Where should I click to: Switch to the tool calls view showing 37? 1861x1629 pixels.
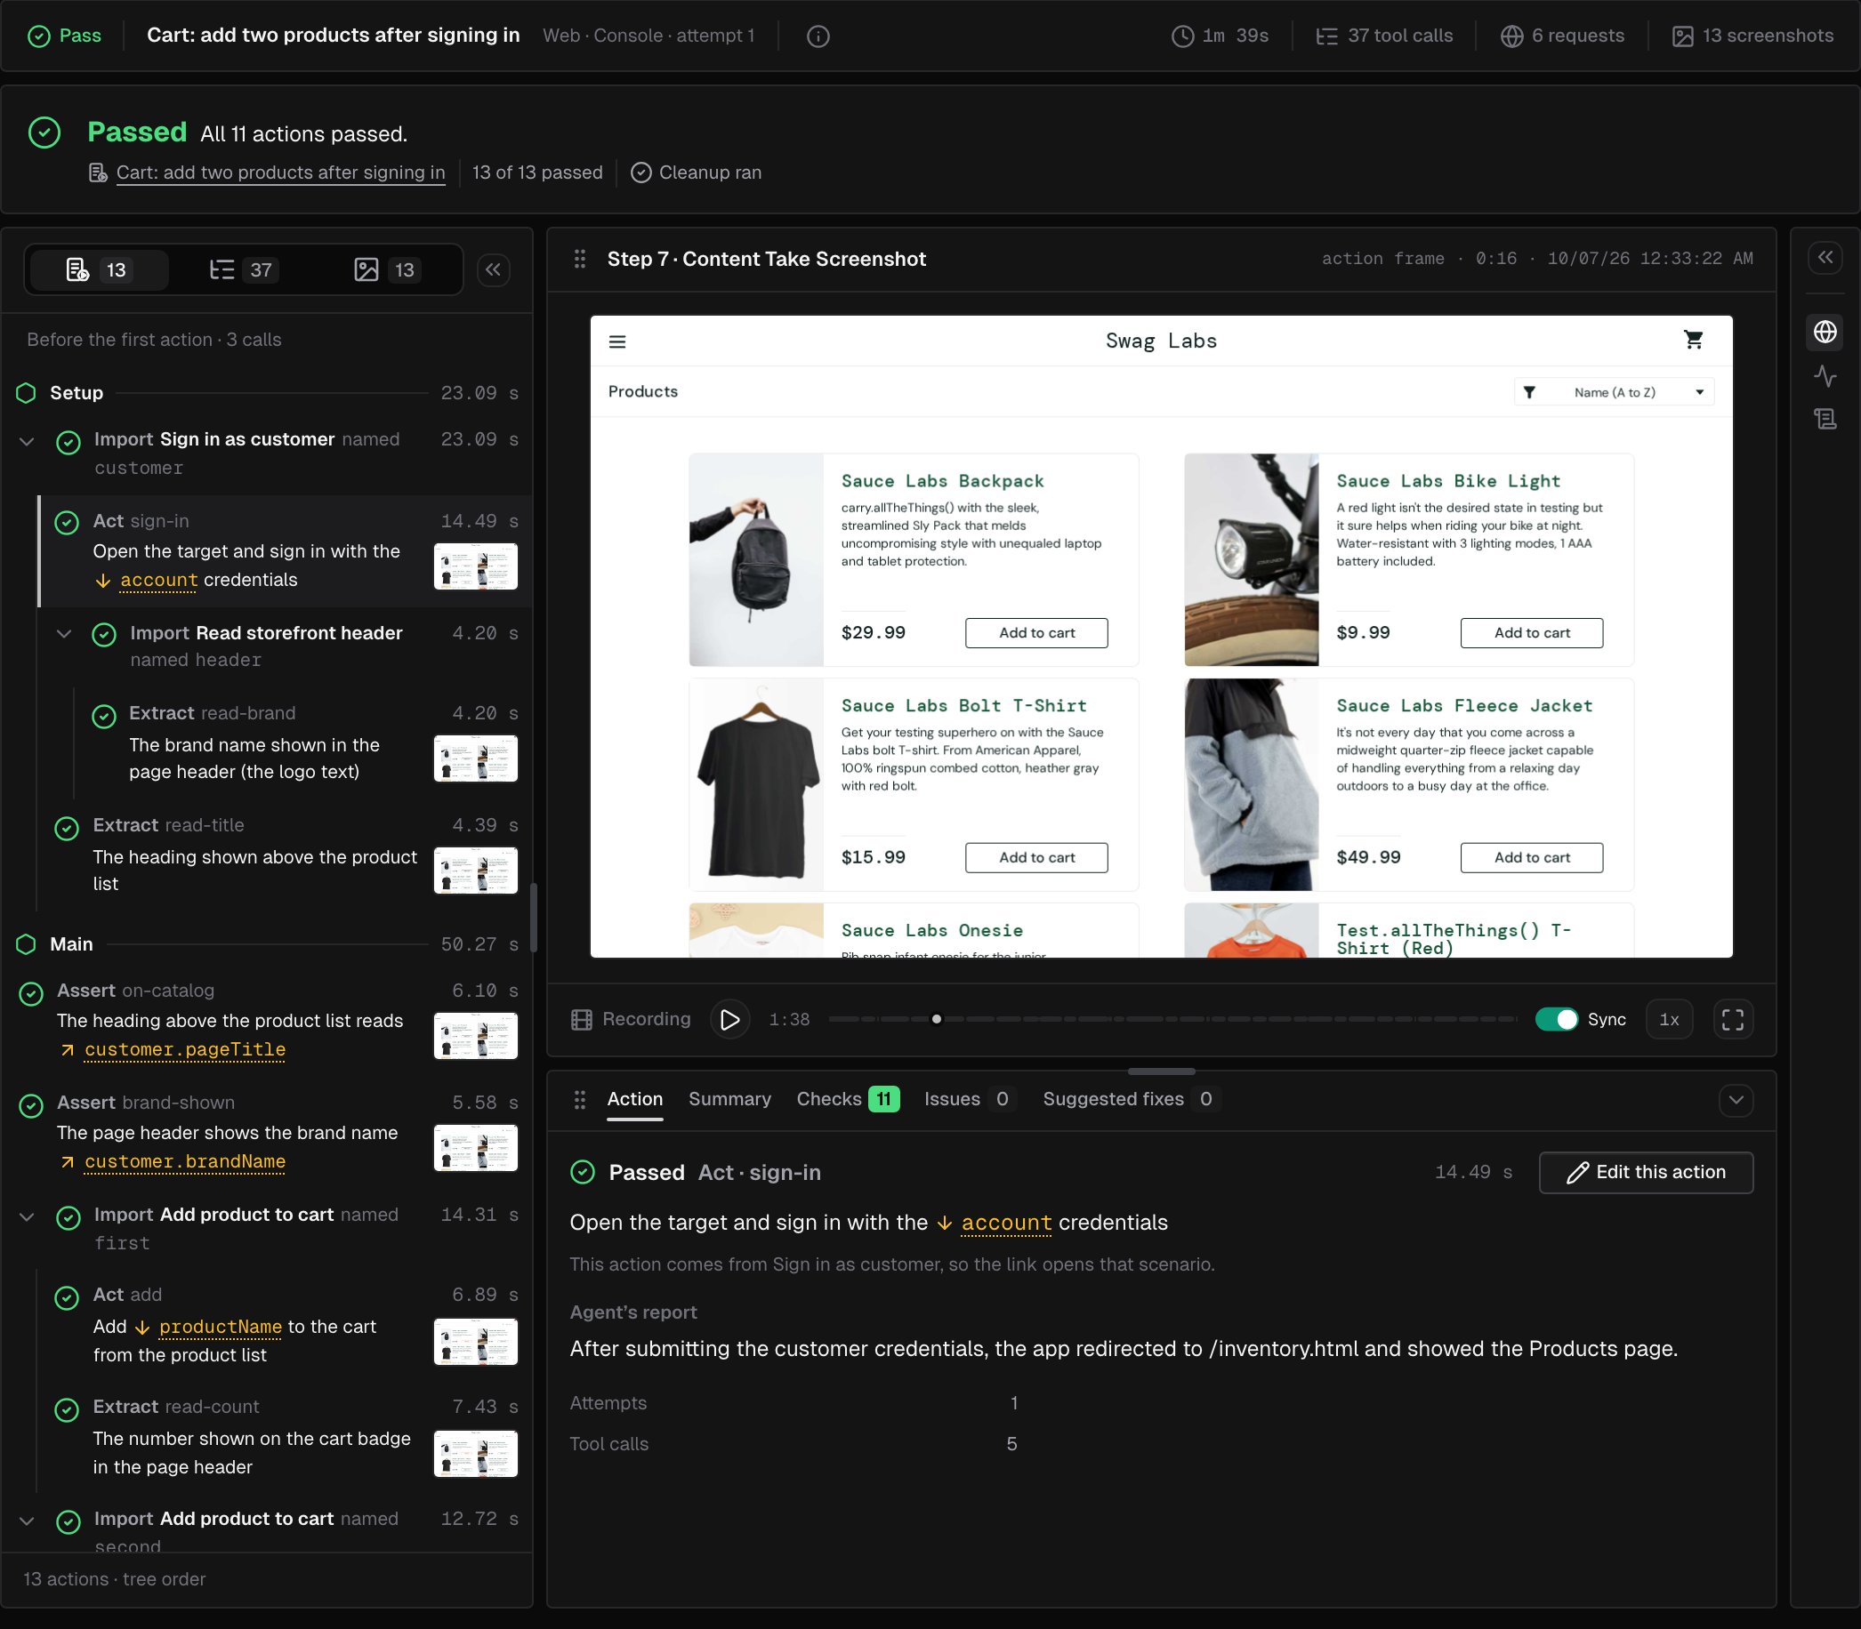click(x=243, y=270)
